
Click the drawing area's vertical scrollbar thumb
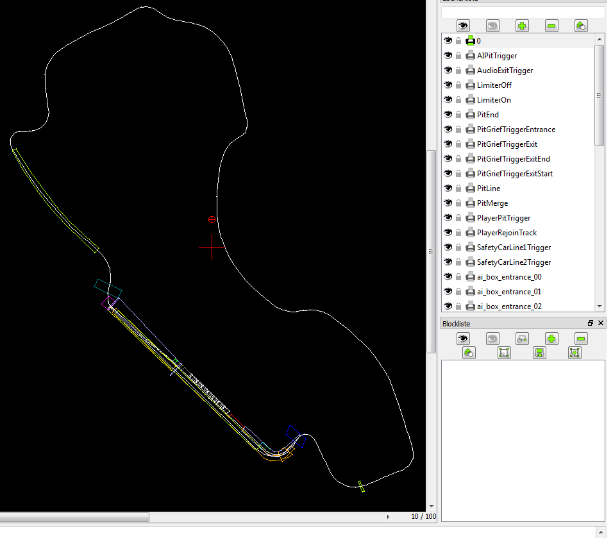coord(431,251)
